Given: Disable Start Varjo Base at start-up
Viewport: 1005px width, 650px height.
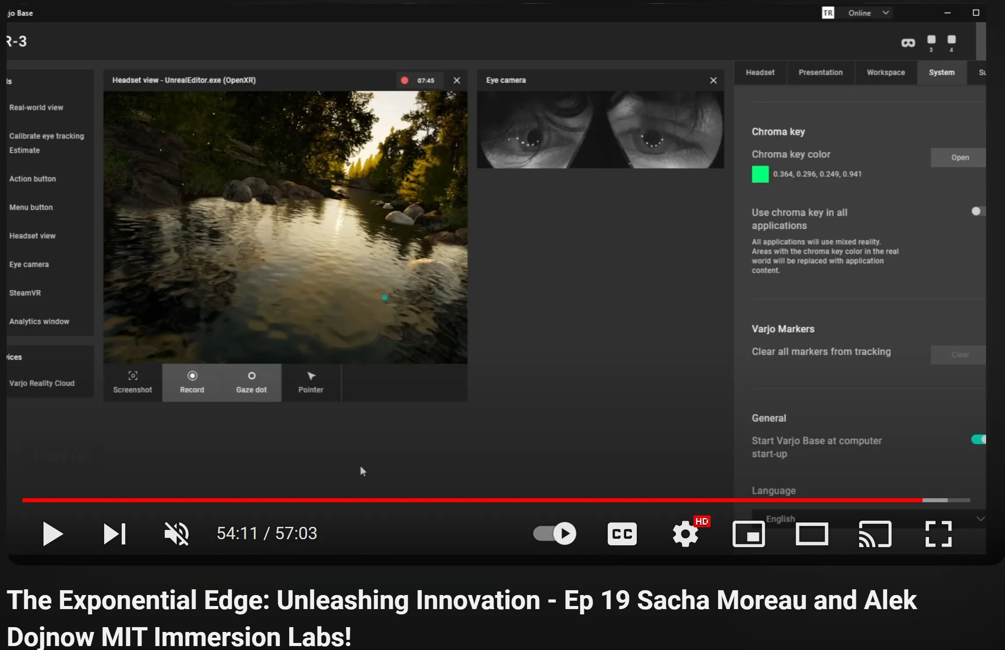Looking at the screenshot, I should (979, 439).
